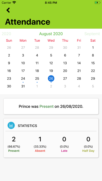The width and height of the screenshot is (102, 181).
Task: Select greyed-out September 5 date
Action: (93, 86)
